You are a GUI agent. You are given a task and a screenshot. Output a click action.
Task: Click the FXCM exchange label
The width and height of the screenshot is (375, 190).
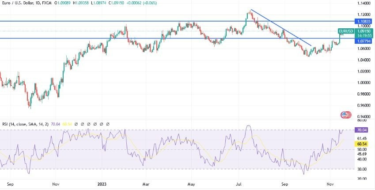46,3
